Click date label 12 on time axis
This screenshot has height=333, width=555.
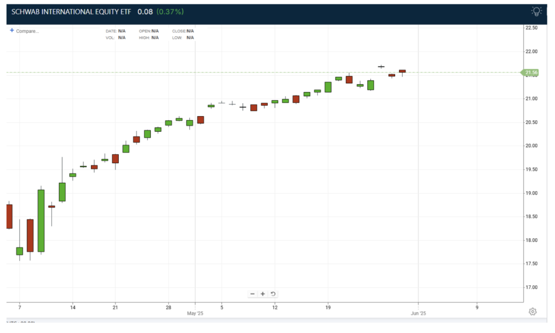[275, 307]
